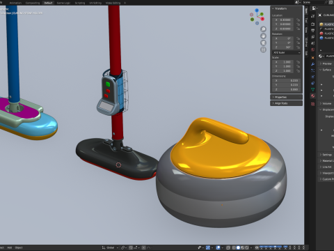Toggle lock on Scale Z
Viewport: 334px width, 251px height.
[298, 70]
